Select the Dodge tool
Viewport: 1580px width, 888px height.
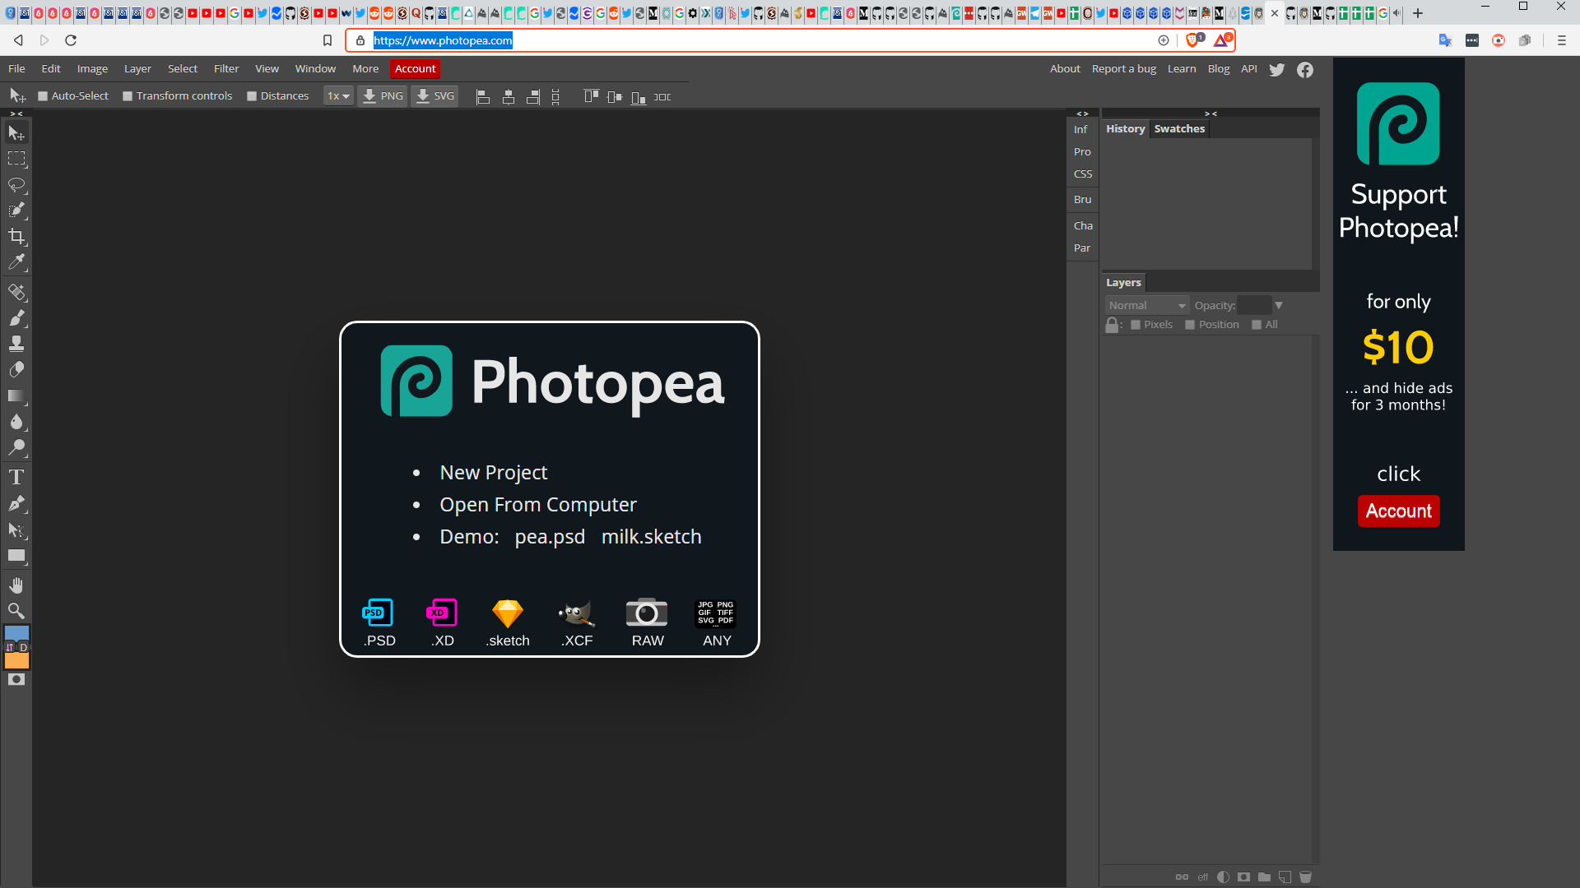tap(16, 448)
